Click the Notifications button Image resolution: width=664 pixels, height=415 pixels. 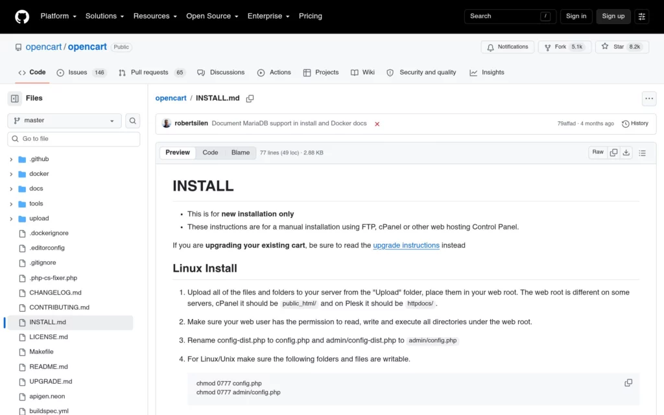click(x=507, y=47)
